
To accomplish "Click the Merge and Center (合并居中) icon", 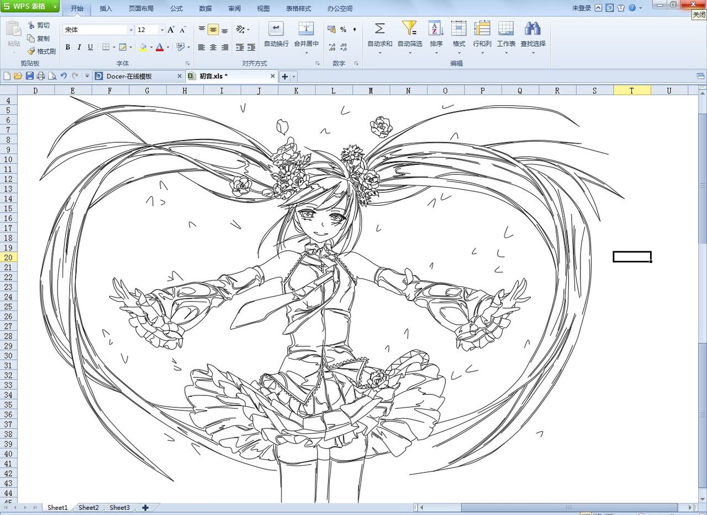I will coord(306,29).
